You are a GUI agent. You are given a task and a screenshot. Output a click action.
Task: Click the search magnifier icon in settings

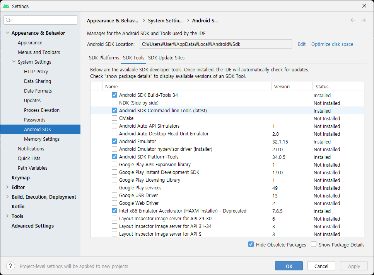pos(9,20)
